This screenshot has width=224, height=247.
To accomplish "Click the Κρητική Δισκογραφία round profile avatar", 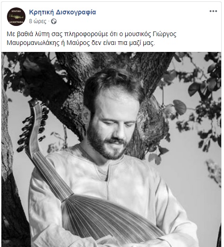I will [16, 17].
